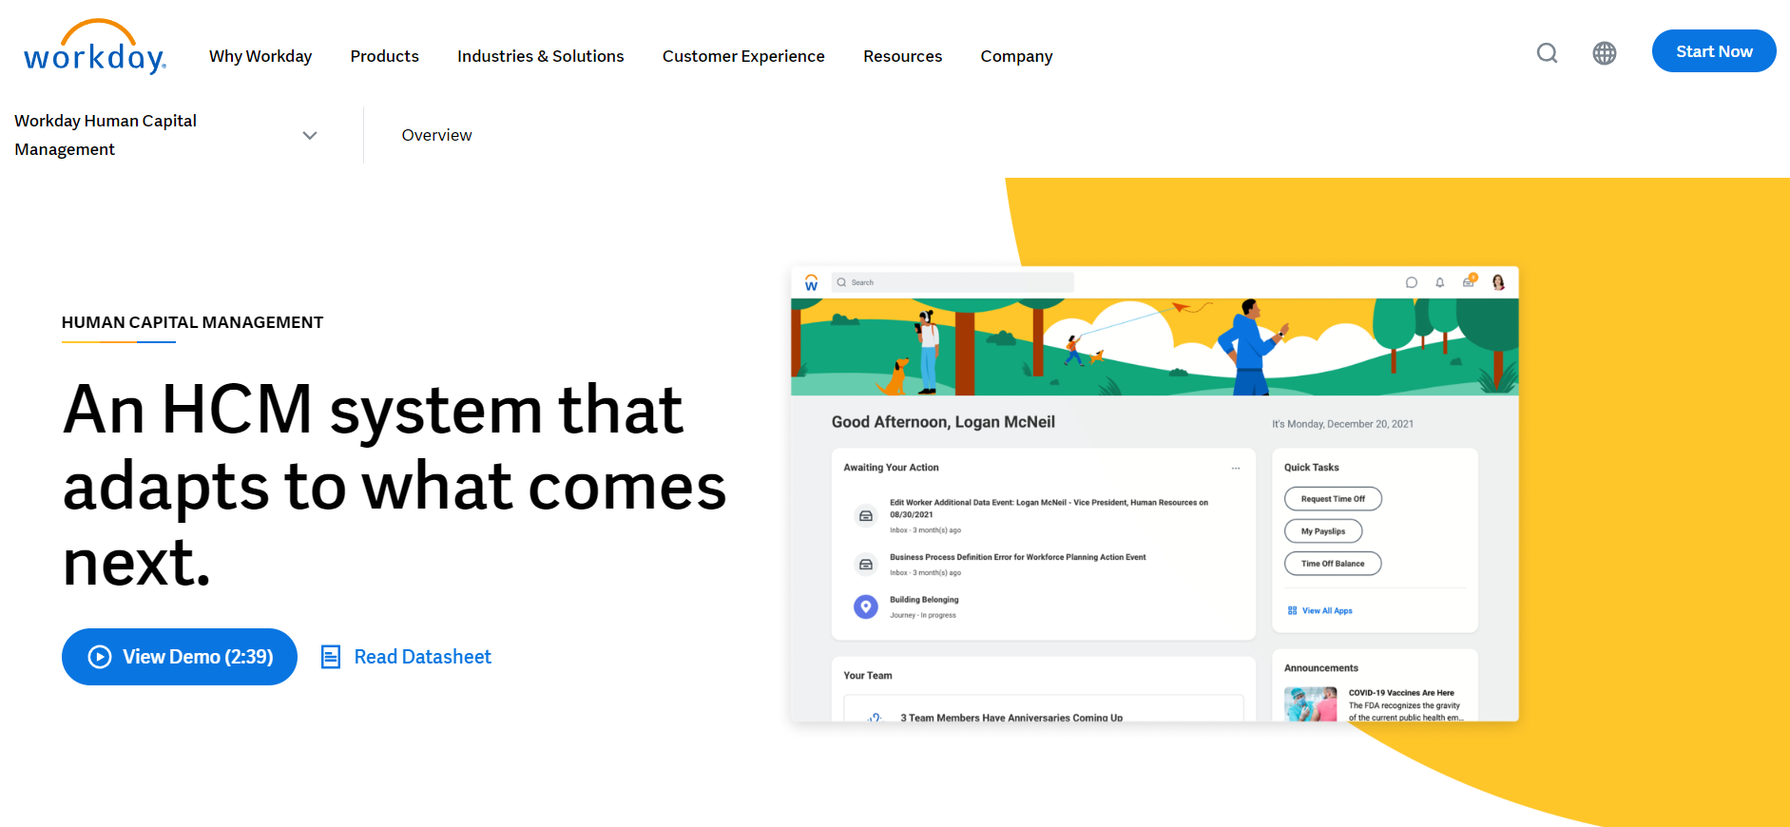This screenshot has width=1790, height=827.
Task: Open the Products menu
Action: point(384,56)
